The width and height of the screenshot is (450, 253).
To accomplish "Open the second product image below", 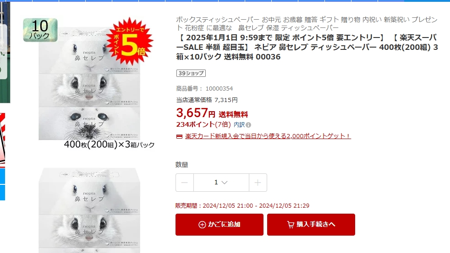I will tap(89, 210).
